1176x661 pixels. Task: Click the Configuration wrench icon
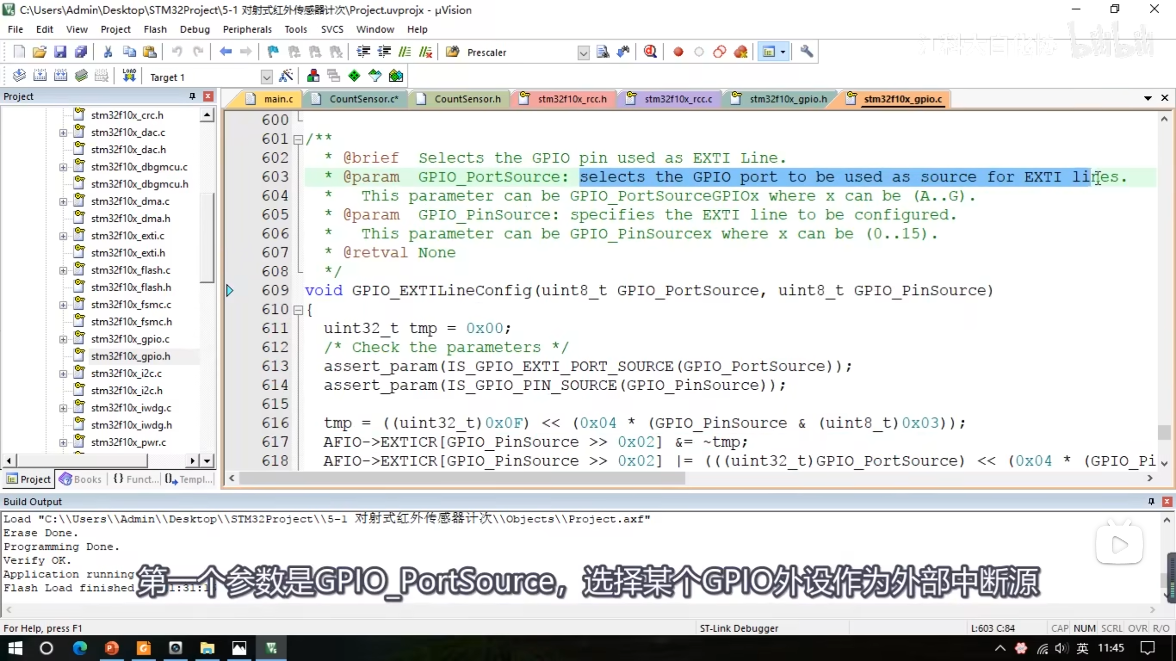pos(806,52)
